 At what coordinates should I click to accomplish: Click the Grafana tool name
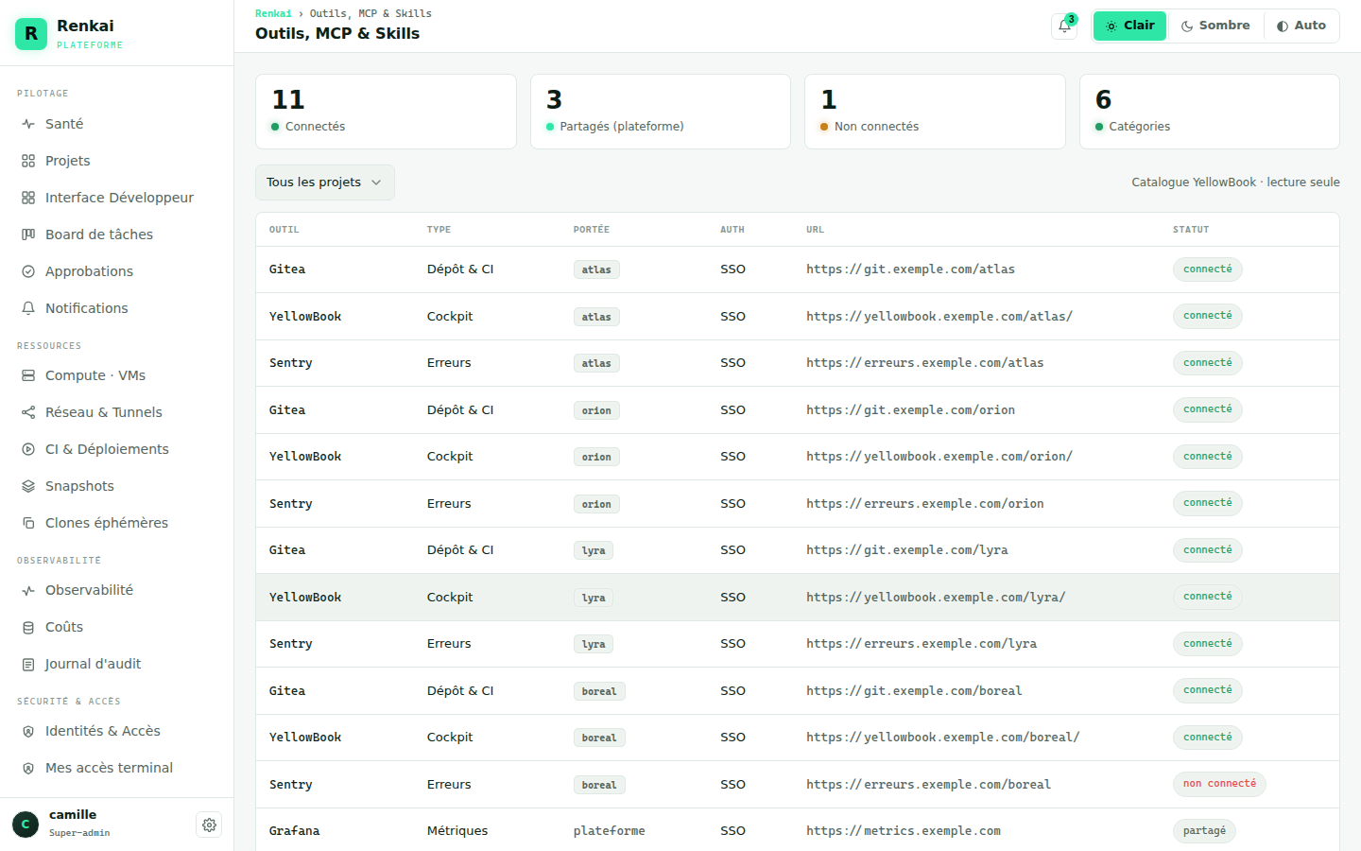tap(294, 831)
